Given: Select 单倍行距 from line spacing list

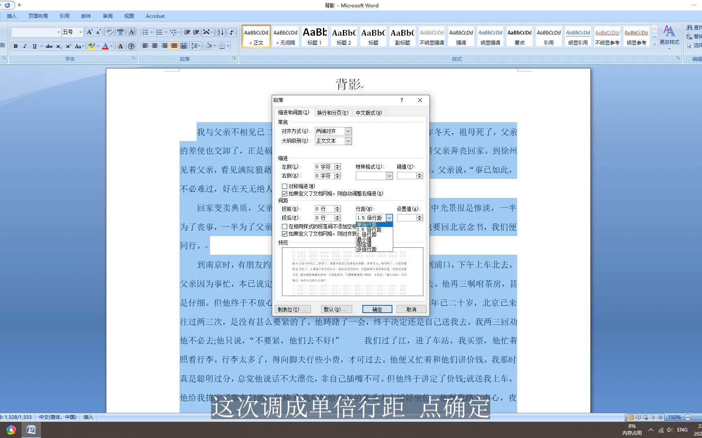Looking at the screenshot, I should click(x=374, y=225).
